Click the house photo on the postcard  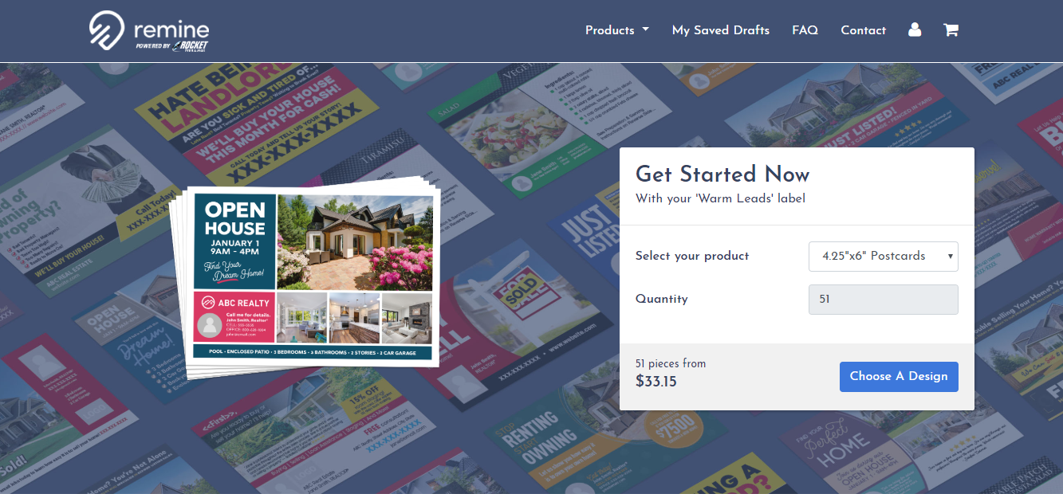355,242
